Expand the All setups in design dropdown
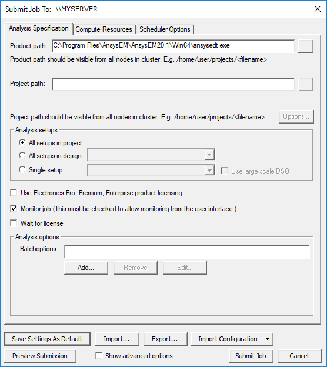The width and height of the screenshot is (327, 367). [209, 155]
